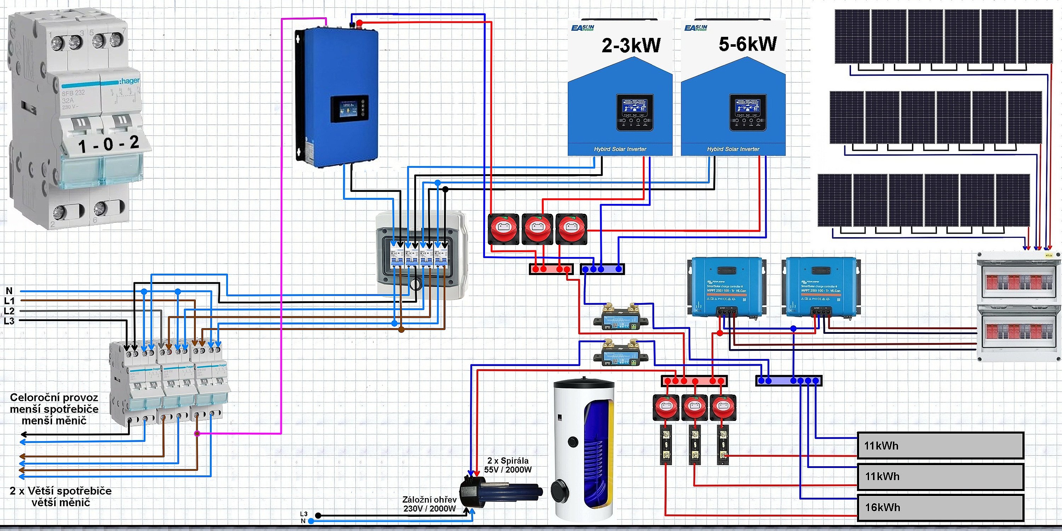This screenshot has width=1062, height=531.
Task: Click the top 11kWh battery block
Action: pos(940,446)
